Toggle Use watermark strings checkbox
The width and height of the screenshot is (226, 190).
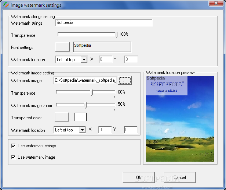coord(13,146)
